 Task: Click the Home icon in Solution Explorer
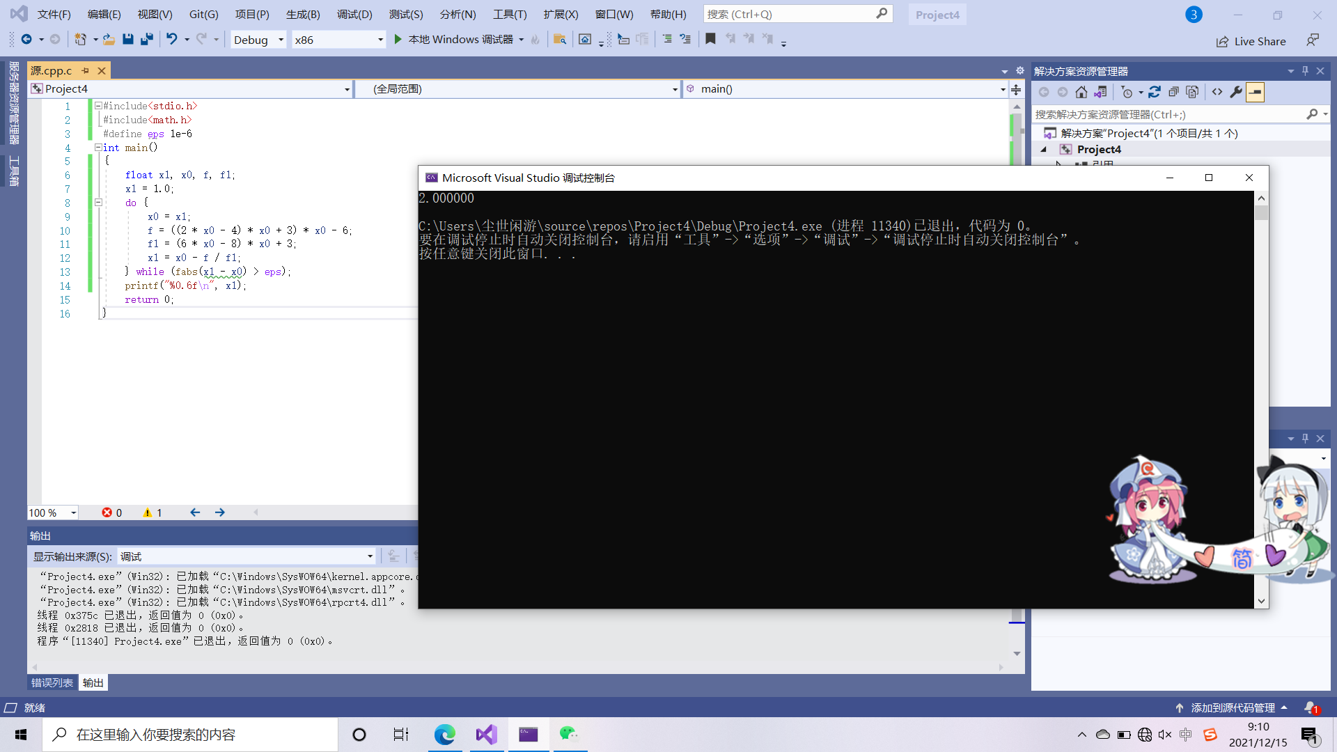[1081, 92]
